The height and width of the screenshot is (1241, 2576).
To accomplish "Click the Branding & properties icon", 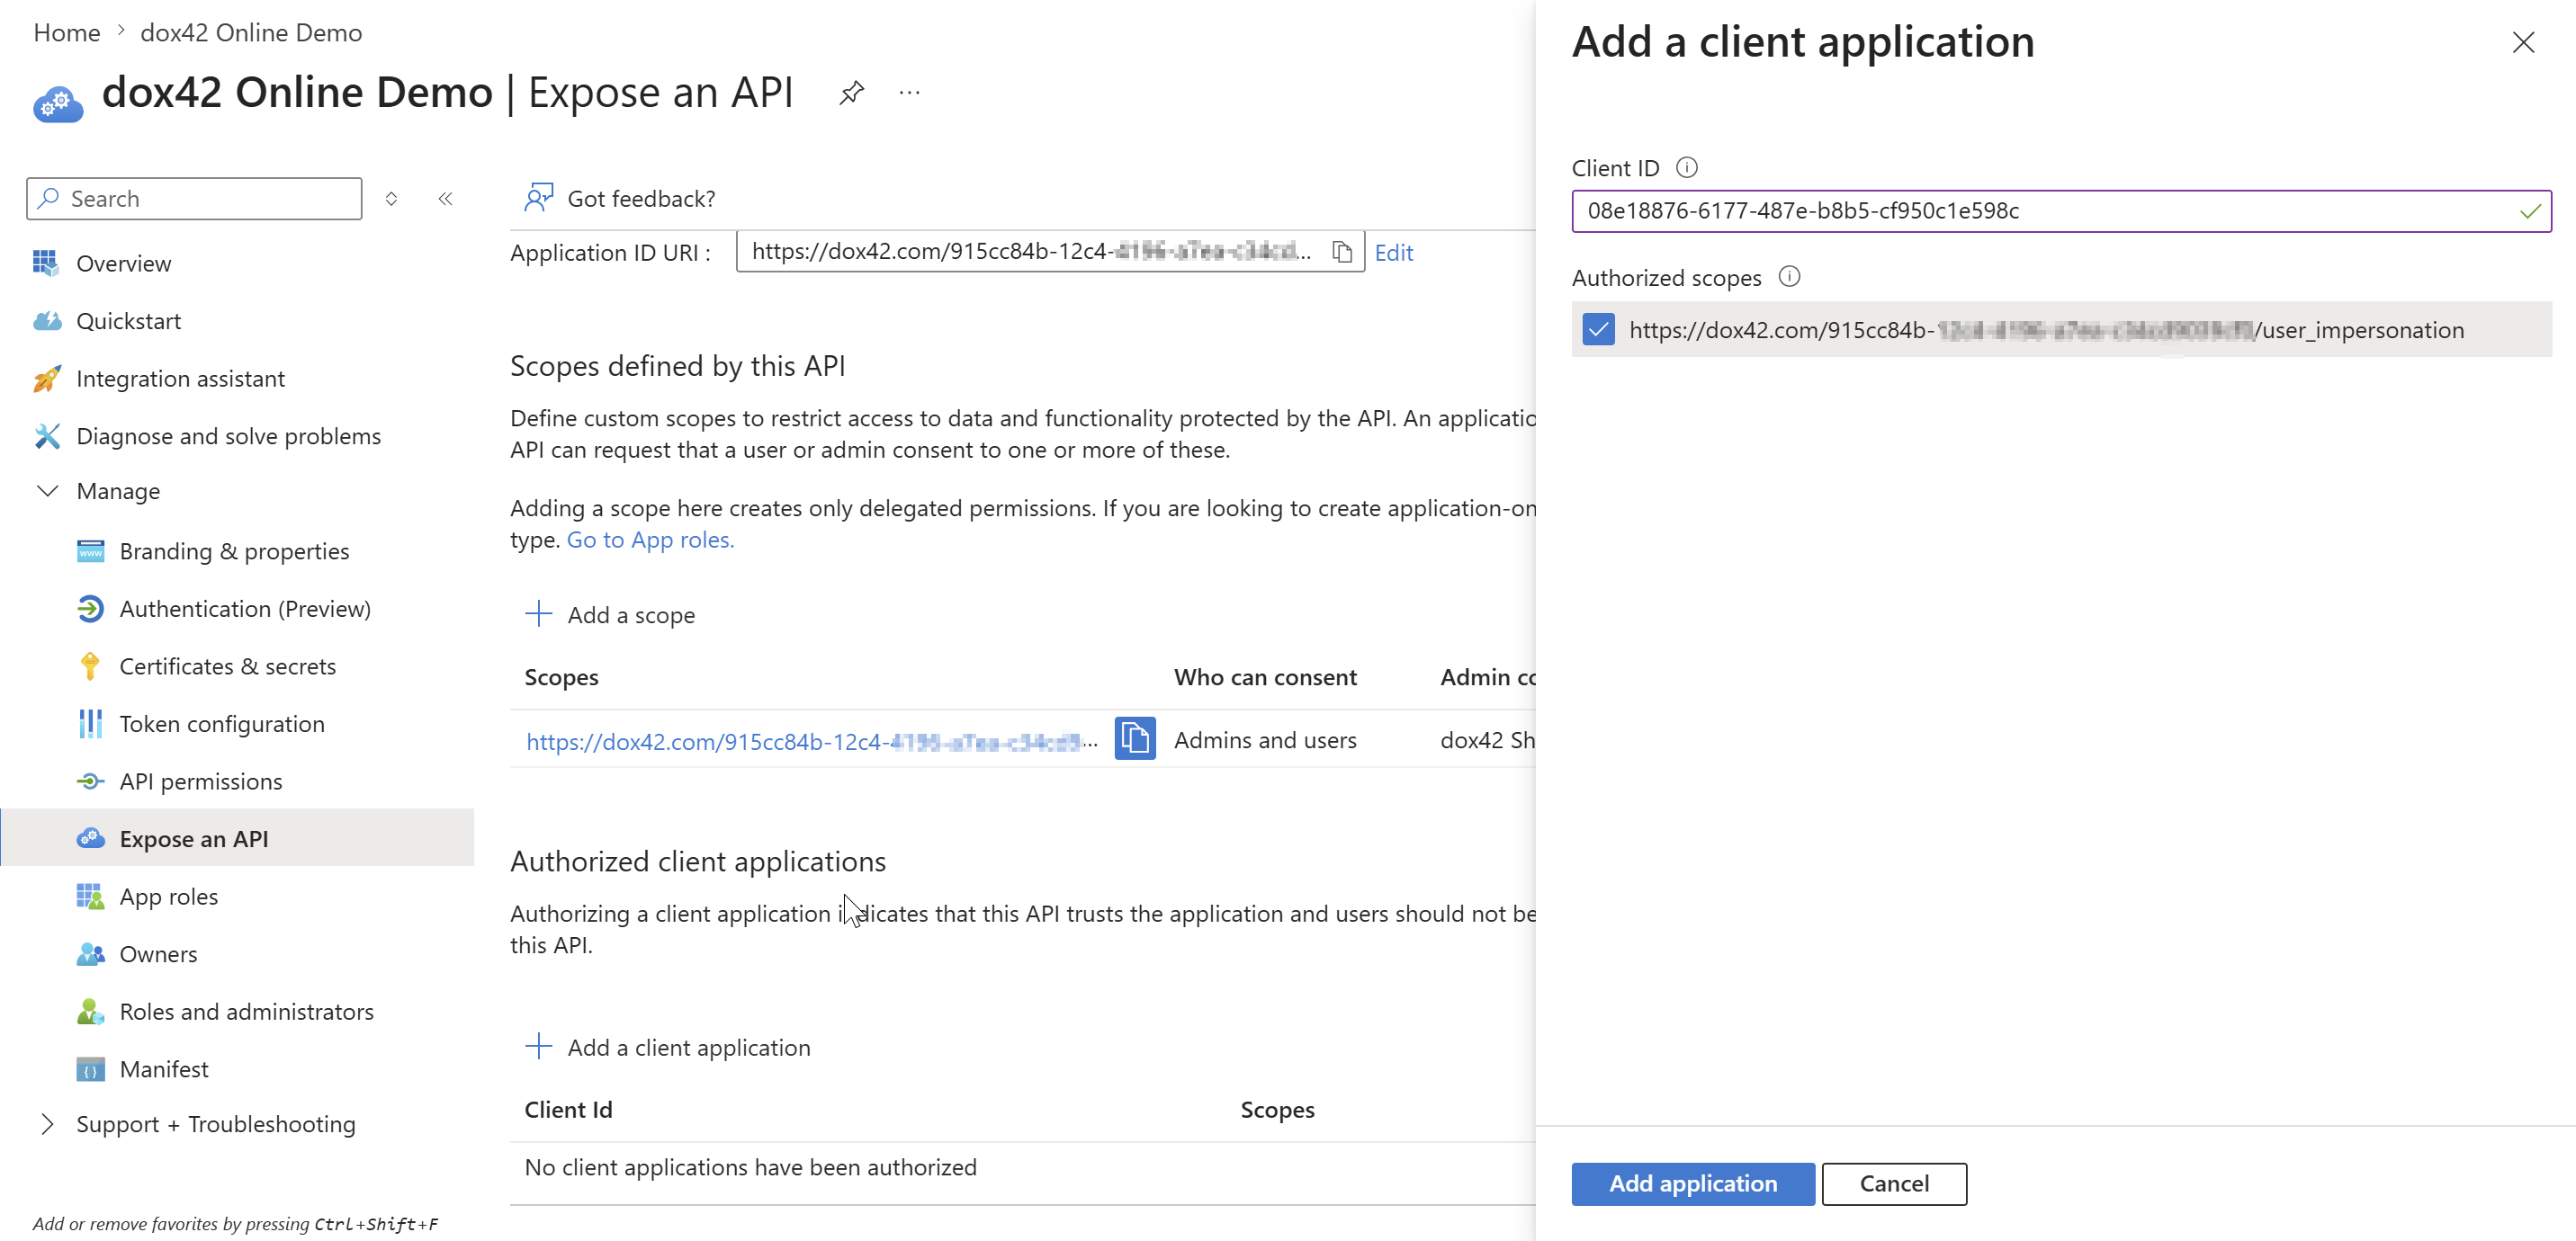I will 90,550.
